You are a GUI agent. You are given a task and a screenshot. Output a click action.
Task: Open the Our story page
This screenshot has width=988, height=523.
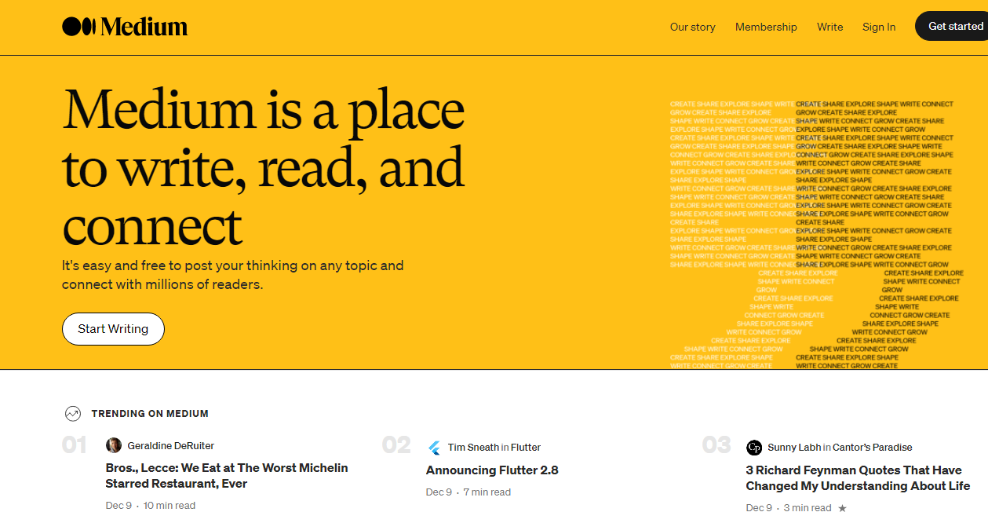692,27
